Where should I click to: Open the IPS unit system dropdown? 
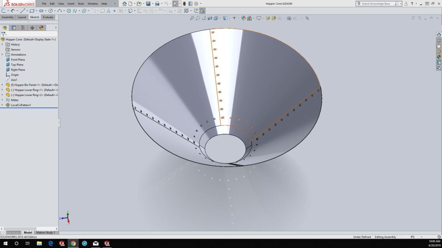click(413, 237)
